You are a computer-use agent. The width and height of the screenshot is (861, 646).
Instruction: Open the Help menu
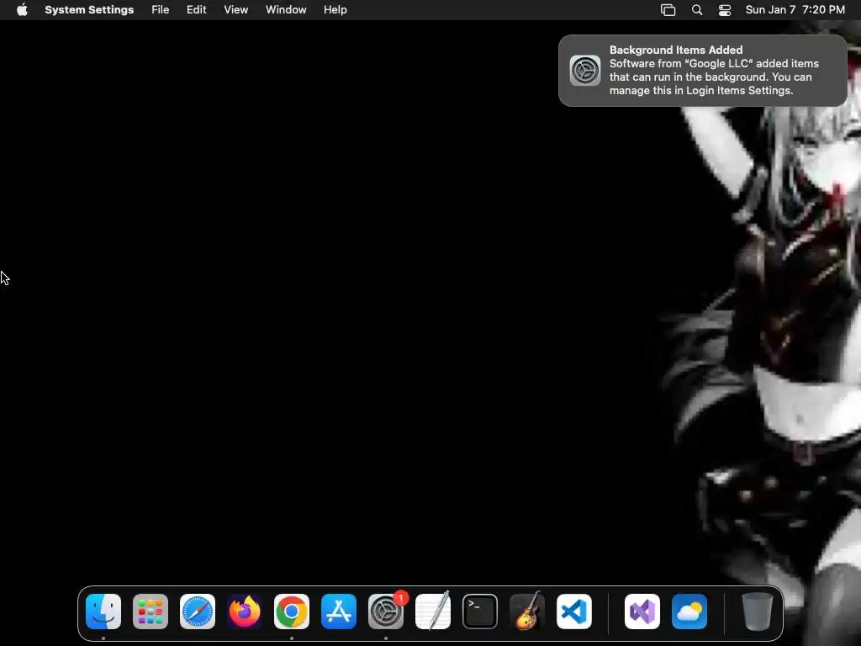tap(335, 10)
